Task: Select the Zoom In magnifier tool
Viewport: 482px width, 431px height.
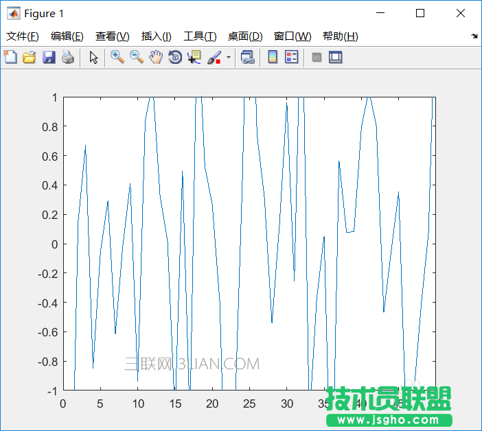Action: (x=117, y=57)
